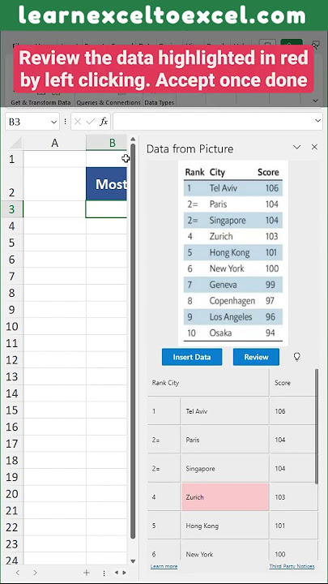The height and width of the screenshot is (584, 328).
Task: Open Data from Picture pane options chevron
Action: (x=296, y=147)
